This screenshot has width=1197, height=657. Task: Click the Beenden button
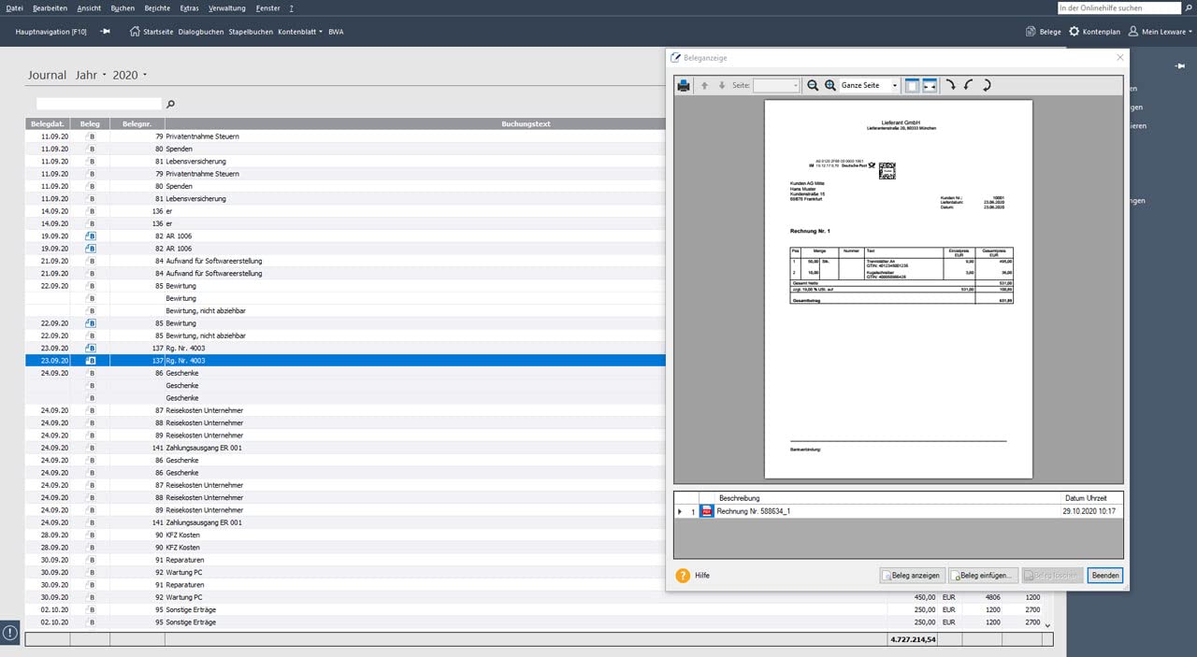coord(1104,575)
